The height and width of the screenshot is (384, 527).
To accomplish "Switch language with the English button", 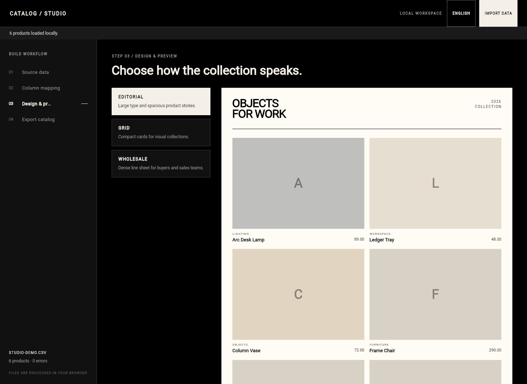I will (x=461, y=13).
